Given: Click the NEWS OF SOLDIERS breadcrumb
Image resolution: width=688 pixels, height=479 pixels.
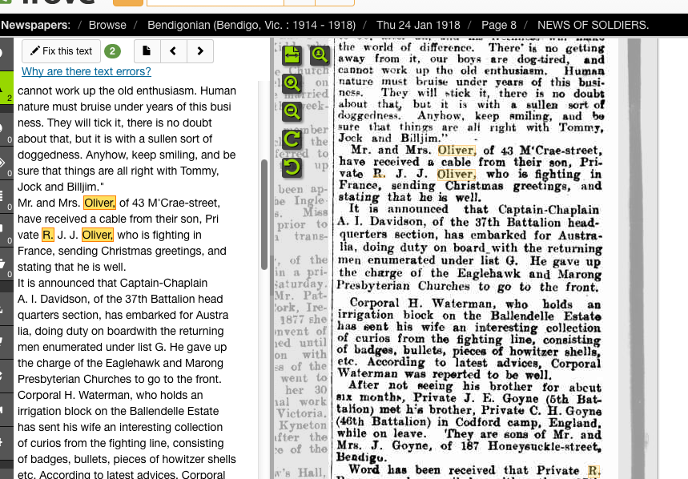Looking at the screenshot, I should [593, 25].
